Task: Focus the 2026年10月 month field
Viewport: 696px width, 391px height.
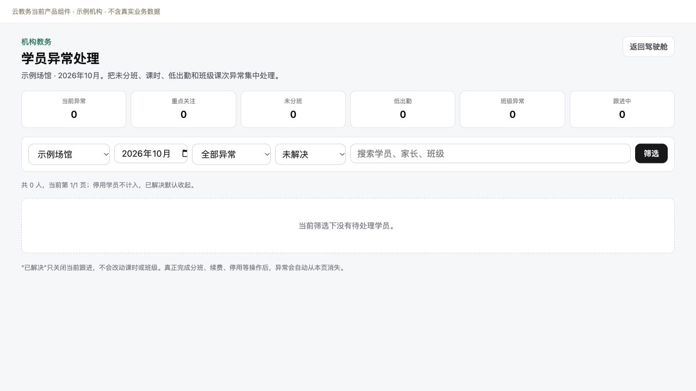Action: pos(151,154)
